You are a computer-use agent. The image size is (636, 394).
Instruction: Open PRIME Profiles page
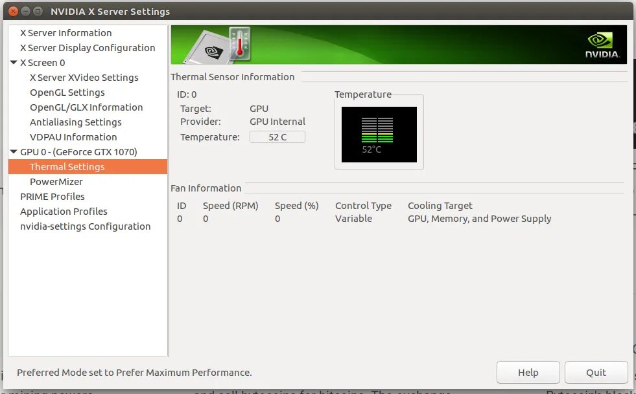(53, 197)
